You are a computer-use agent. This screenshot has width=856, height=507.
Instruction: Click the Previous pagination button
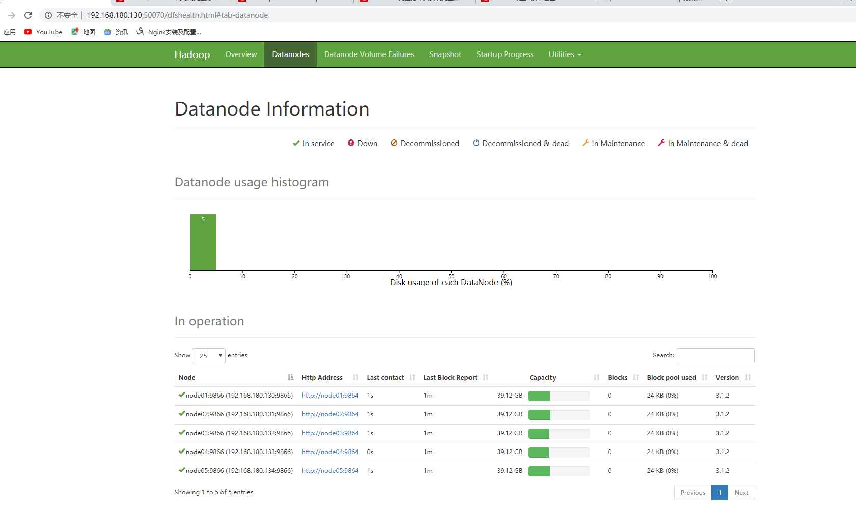pos(693,493)
